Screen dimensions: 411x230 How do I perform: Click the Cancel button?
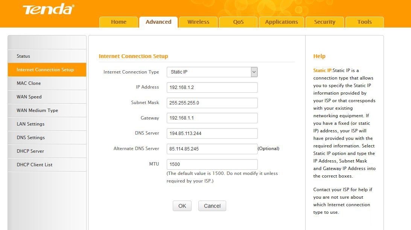(x=212, y=206)
